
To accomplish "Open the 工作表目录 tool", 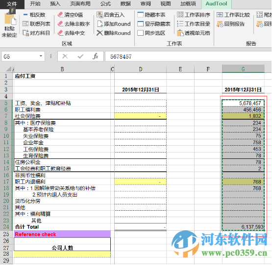I will pos(194,24).
